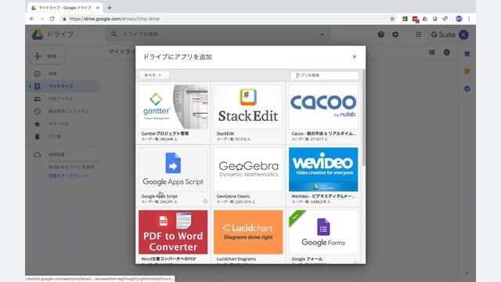This screenshot has width=501, height=282.
Task: Click the Google Drive logo
Action: 38,34
